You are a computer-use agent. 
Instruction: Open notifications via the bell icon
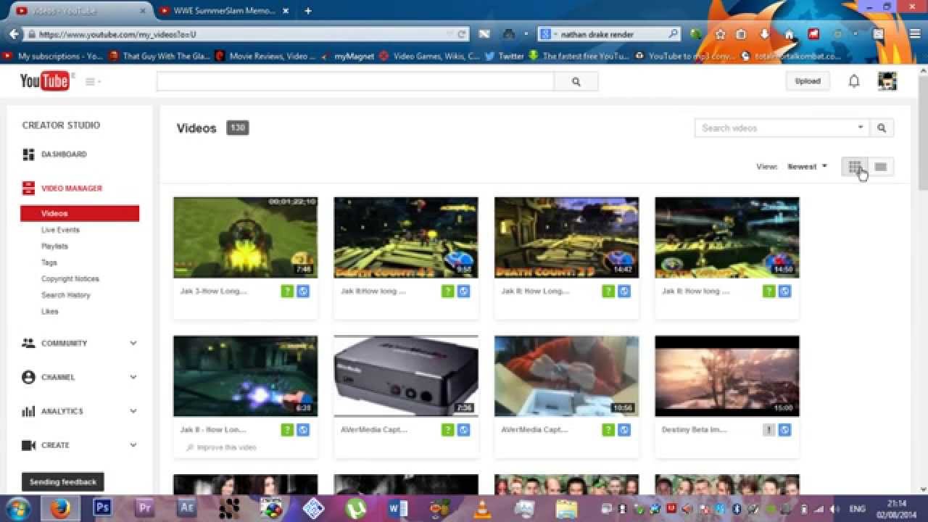click(854, 80)
